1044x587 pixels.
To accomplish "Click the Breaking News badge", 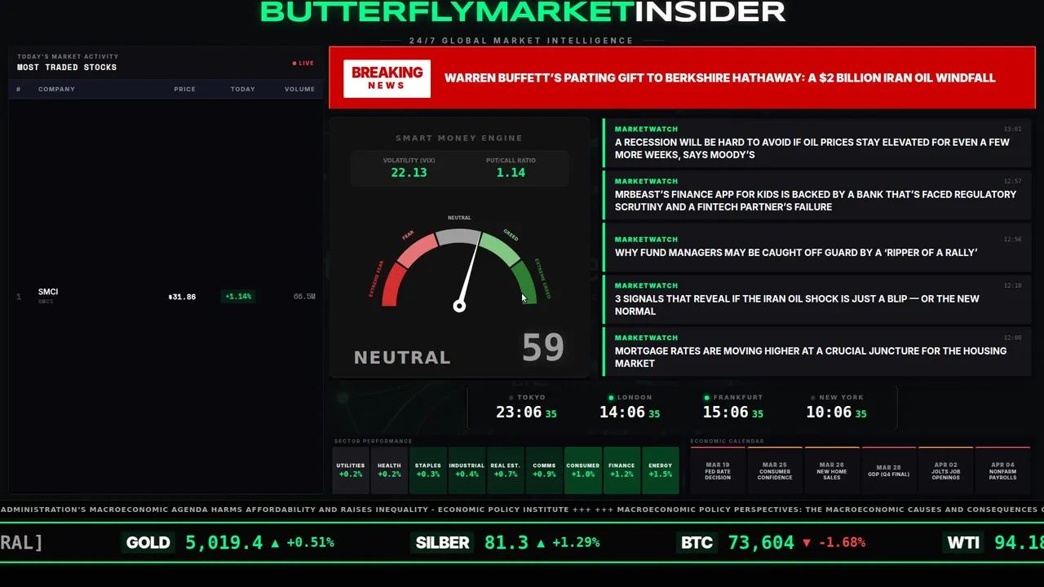I will (x=387, y=78).
